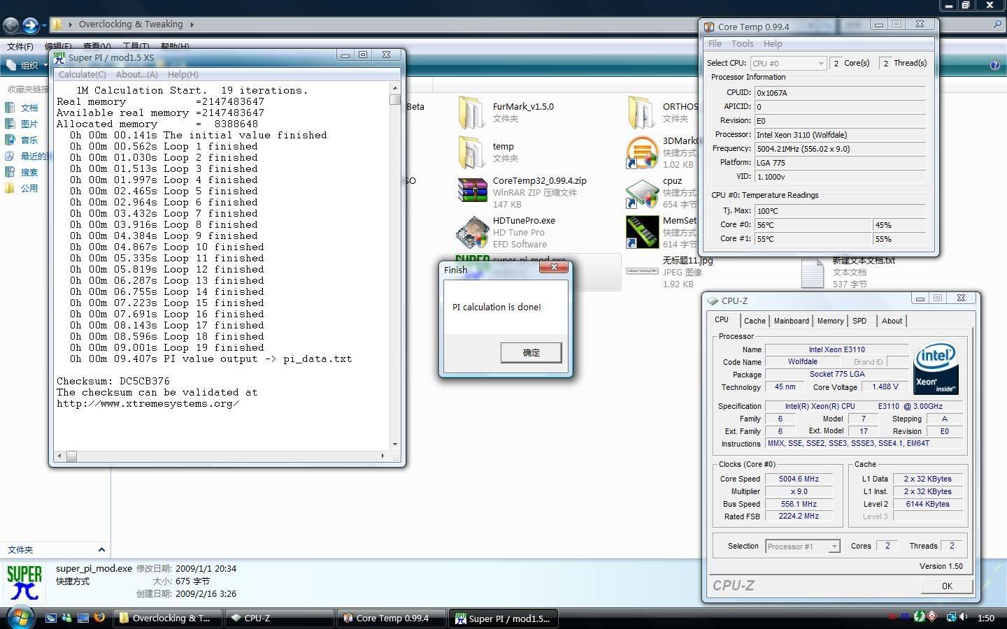This screenshot has width=1007, height=629.
Task: Open the Select CPU dropdown in Core Temp
Action: (788, 63)
